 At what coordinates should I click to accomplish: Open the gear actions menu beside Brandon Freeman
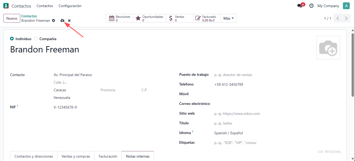(x=54, y=20)
